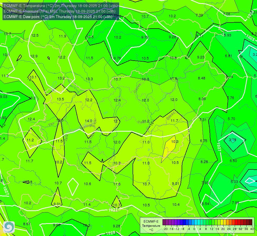
Task: Click the 5.70 temperature value
Action: 232,119
